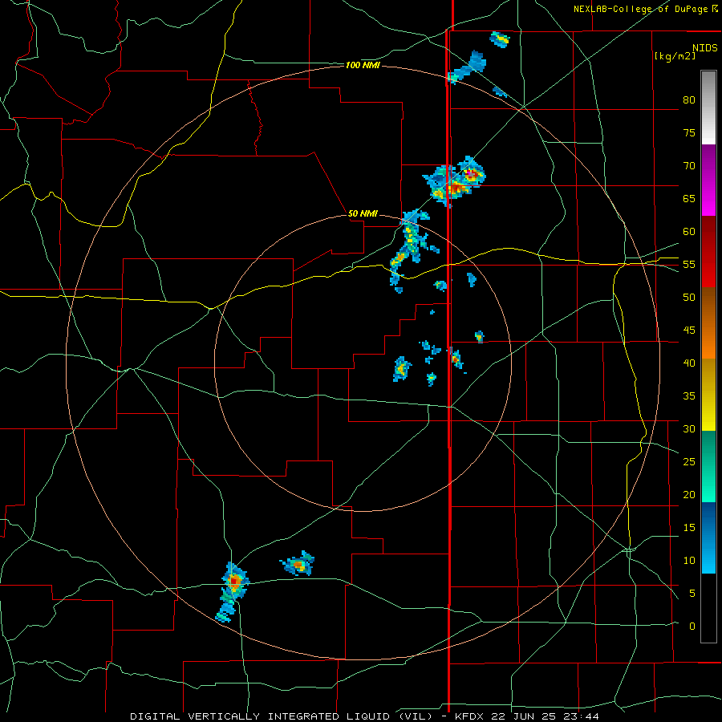Select the 20 value on the VIL scale
Viewport: 722px width, 722px height.
pos(689,494)
